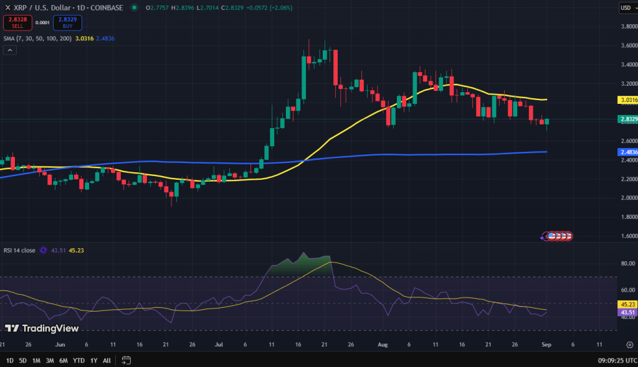
Task: Click the SELL 2.8328 button
Action: tap(17, 22)
